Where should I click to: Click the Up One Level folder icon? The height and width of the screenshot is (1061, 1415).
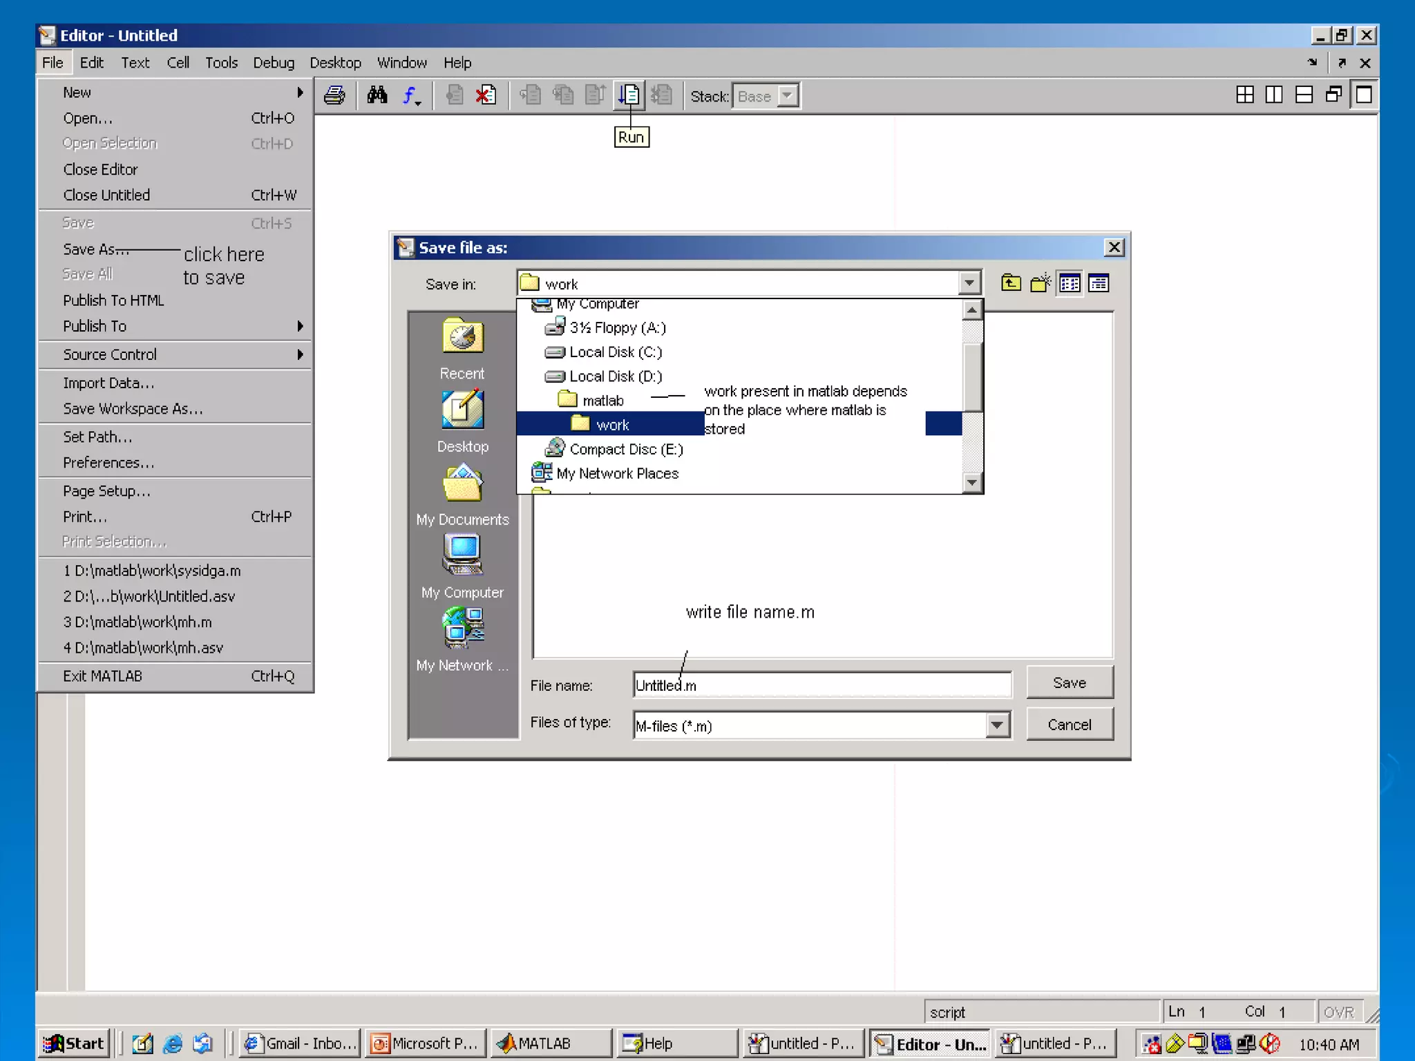point(1011,283)
